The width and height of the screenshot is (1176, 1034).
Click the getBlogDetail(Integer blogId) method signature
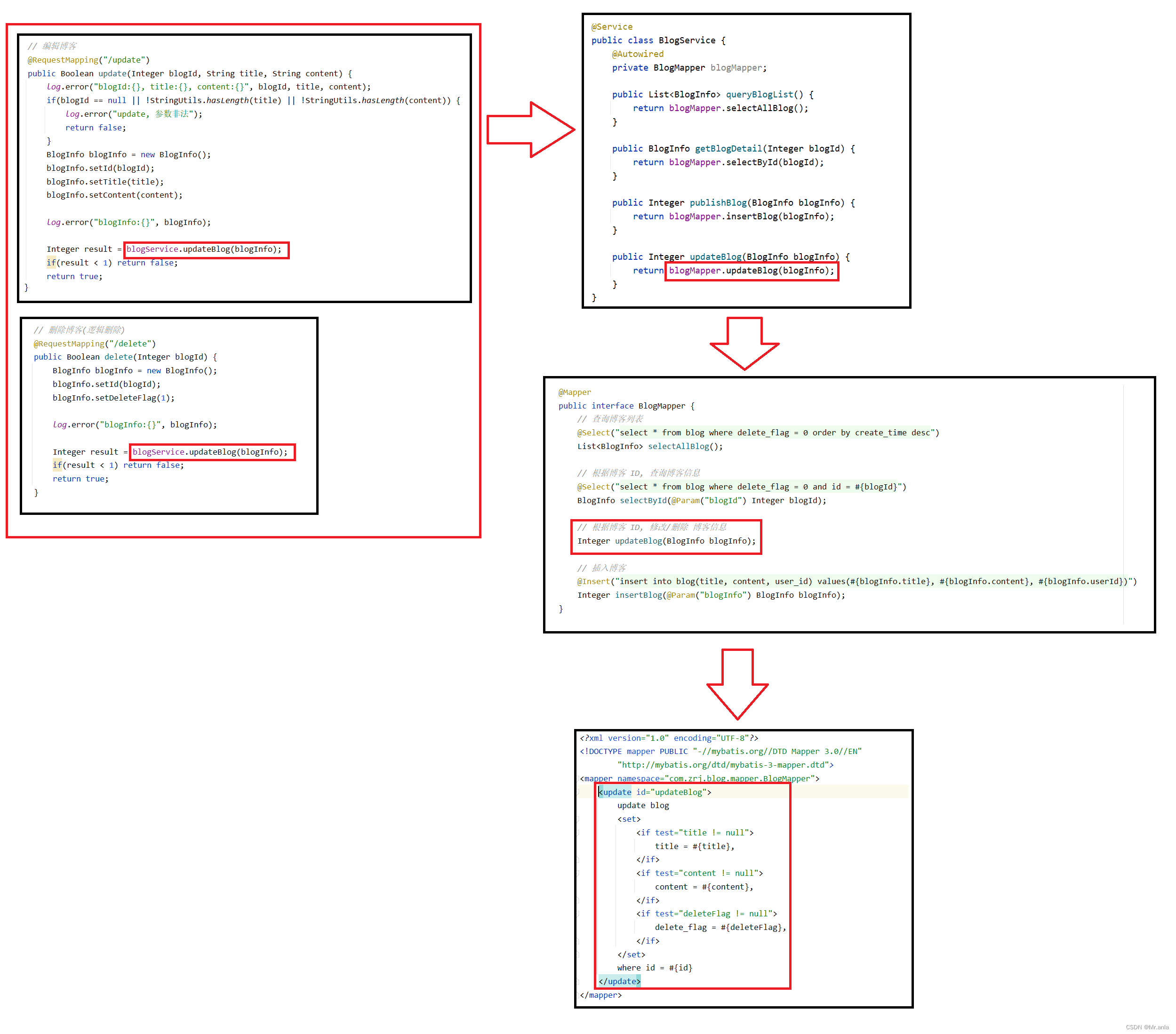(734, 148)
